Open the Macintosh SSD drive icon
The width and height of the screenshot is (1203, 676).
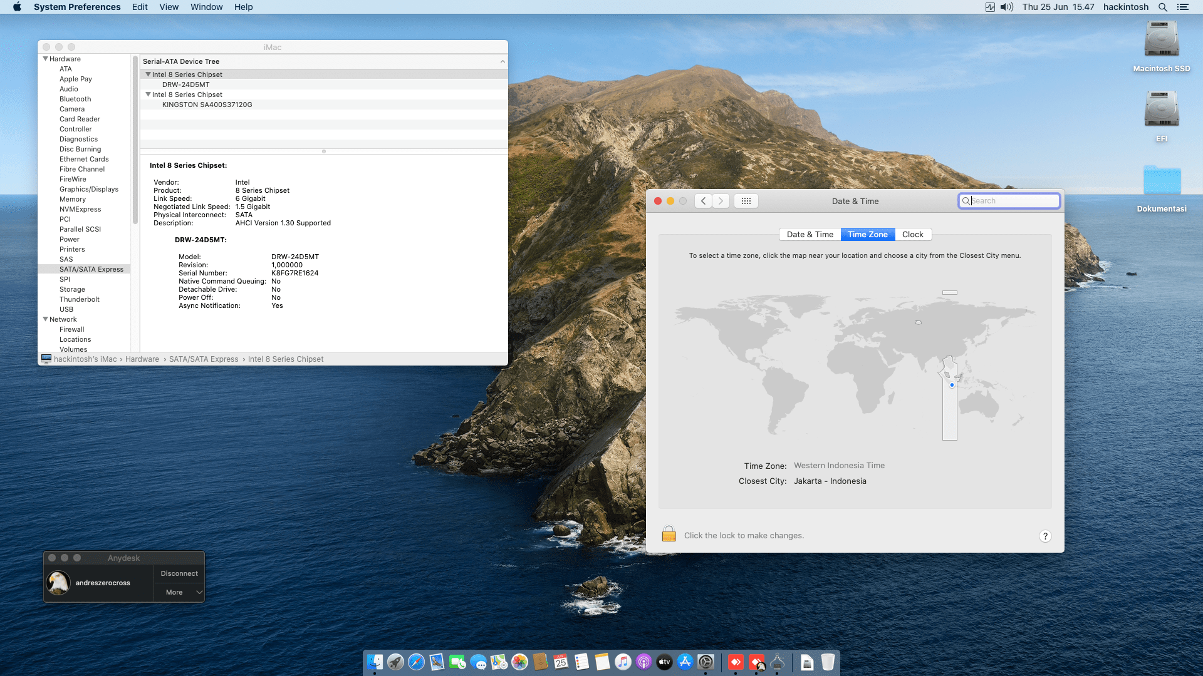pos(1161,40)
